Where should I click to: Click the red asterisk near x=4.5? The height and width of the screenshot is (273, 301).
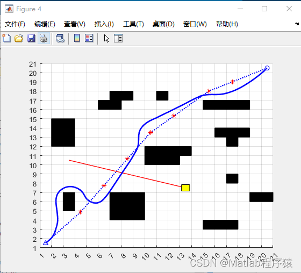point(81,212)
